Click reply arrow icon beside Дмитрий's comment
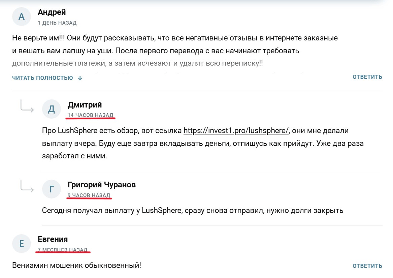393x278 pixels. pos(27,106)
